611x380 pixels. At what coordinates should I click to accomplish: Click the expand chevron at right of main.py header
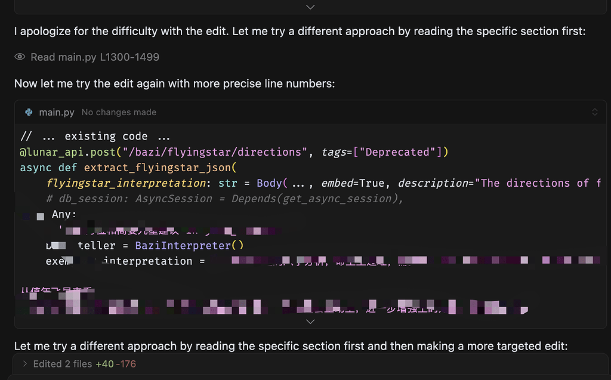coord(595,112)
